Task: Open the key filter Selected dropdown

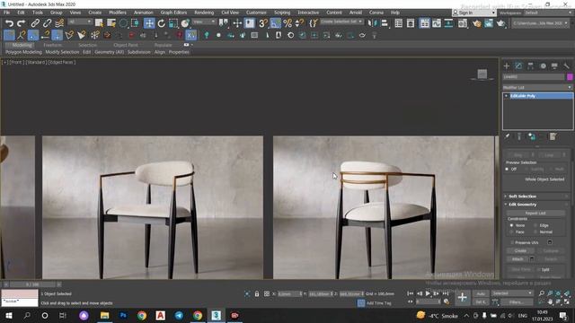Action: 512,293
